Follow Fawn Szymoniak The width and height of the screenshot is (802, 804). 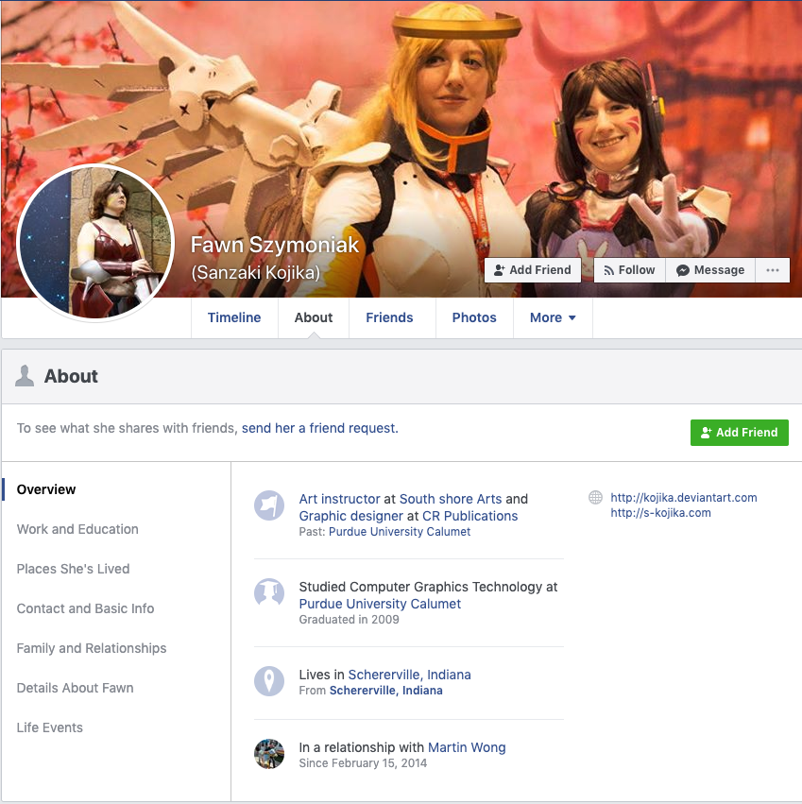click(630, 270)
